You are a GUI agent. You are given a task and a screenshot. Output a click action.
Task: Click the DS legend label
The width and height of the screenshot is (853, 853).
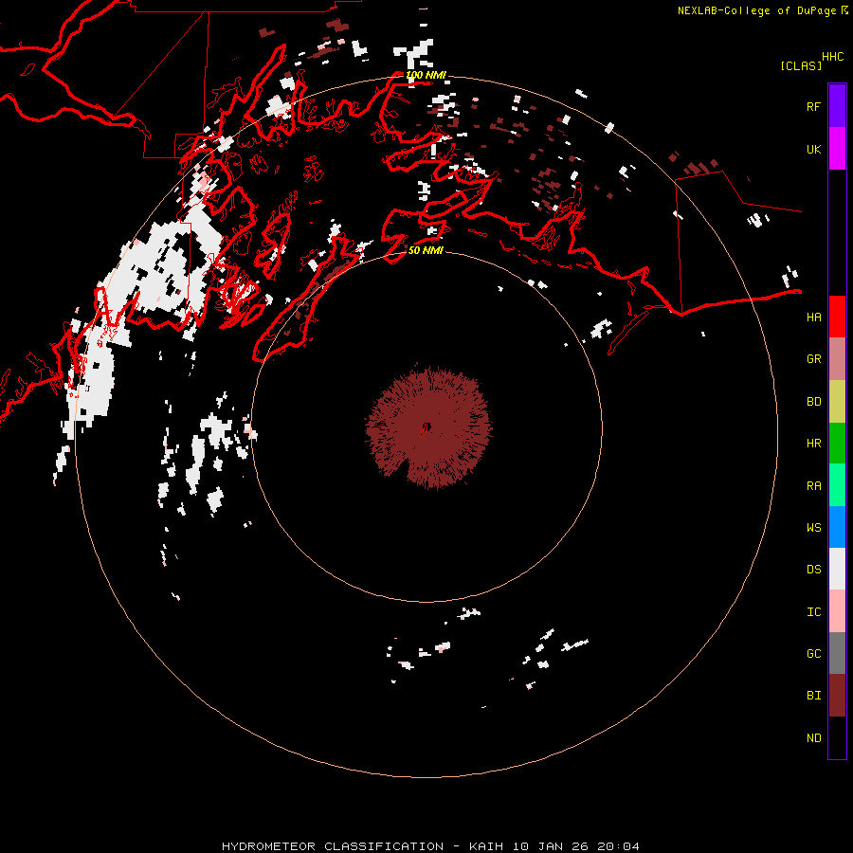tap(813, 570)
